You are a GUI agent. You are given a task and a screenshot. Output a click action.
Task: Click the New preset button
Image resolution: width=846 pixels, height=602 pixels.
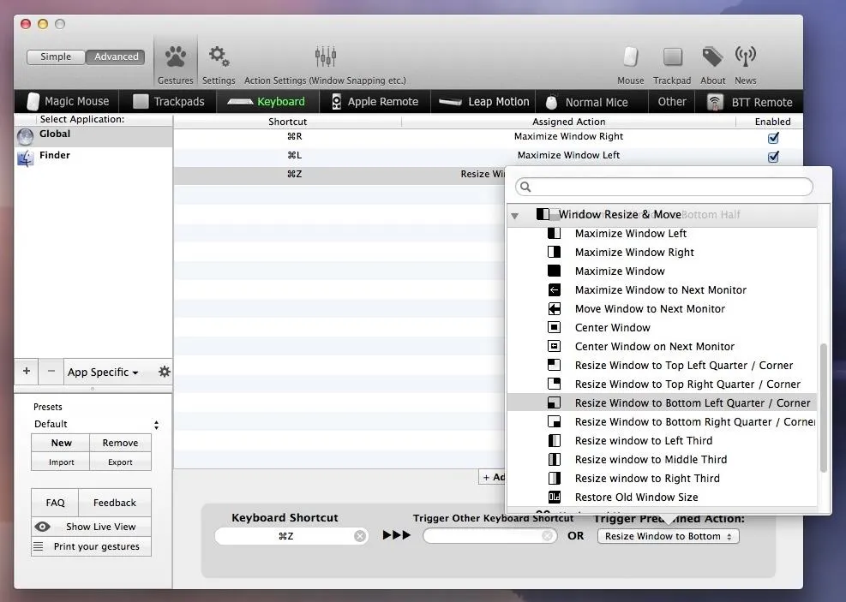[61, 443]
